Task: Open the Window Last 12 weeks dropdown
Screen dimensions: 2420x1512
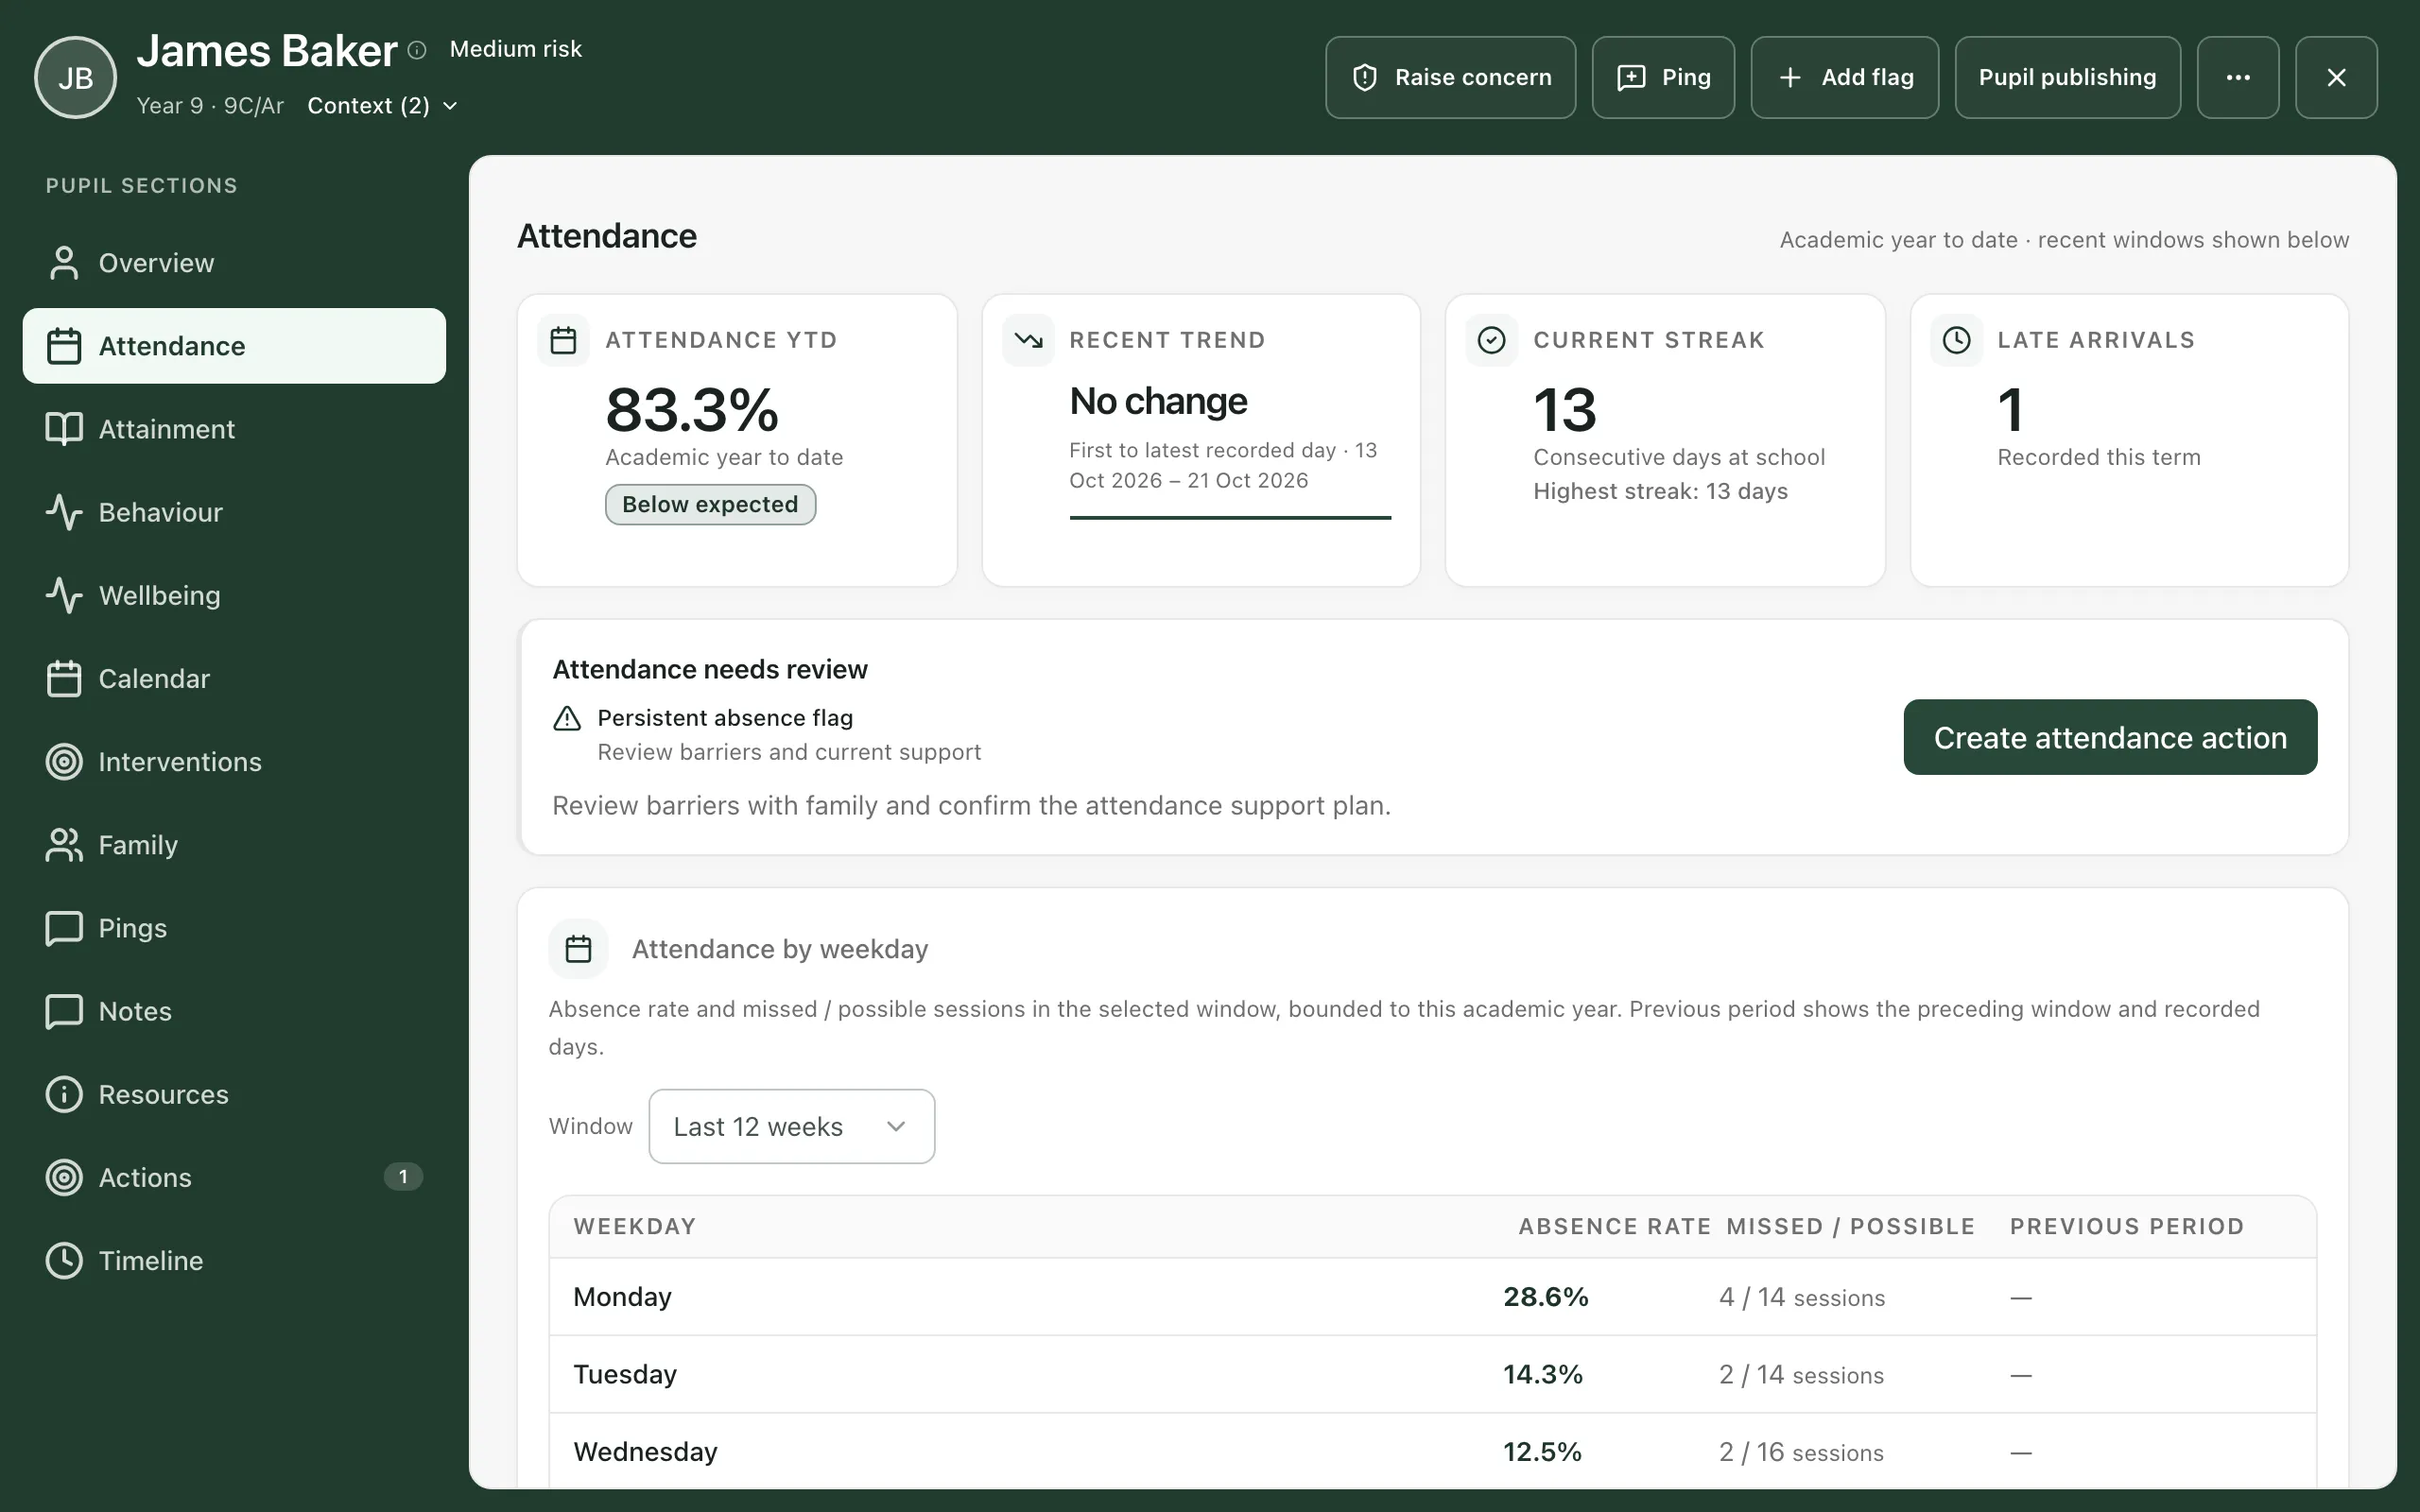Action: (791, 1126)
